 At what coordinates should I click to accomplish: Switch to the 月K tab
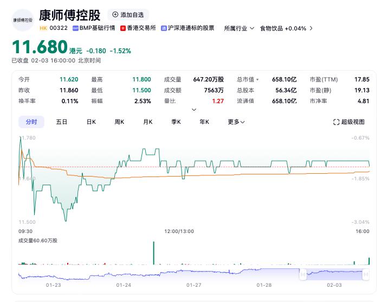(148, 122)
